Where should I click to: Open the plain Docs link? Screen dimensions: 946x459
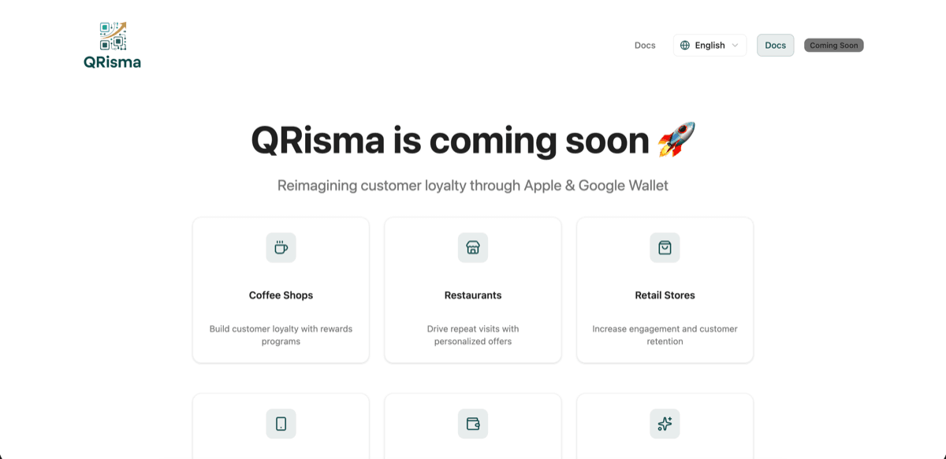pos(645,46)
